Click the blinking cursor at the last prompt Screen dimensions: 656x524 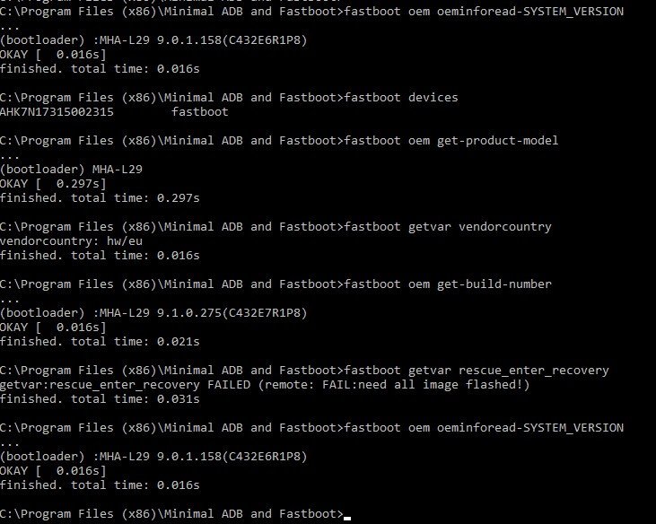tap(347, 518)
